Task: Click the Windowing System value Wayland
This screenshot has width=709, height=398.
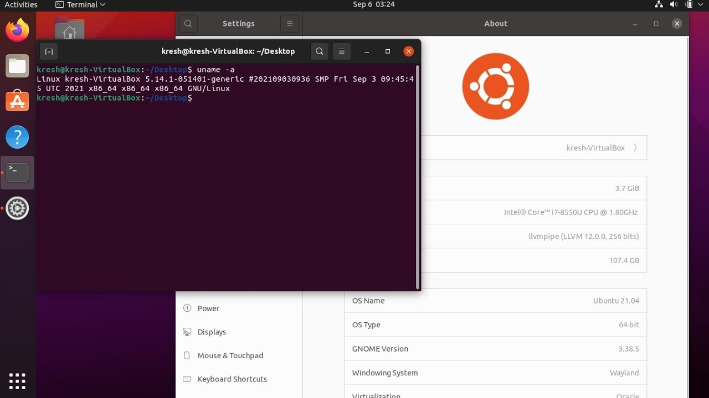Action: [624, 373]
